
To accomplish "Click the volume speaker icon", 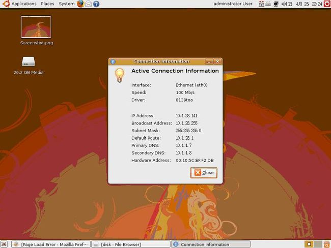I will point(284,4).
